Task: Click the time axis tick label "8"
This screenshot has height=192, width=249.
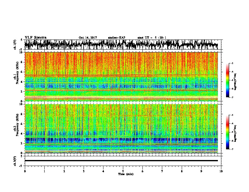Action: [x=182, y=171]
